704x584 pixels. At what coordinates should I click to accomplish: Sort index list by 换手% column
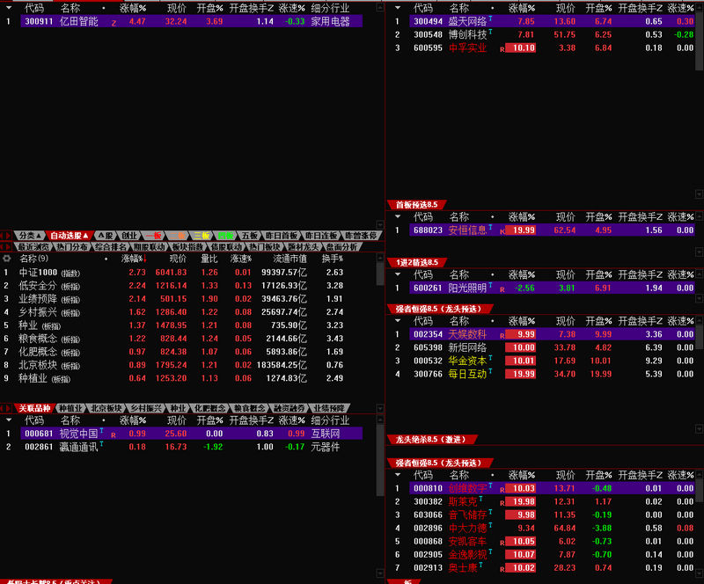tap(333, 259)
